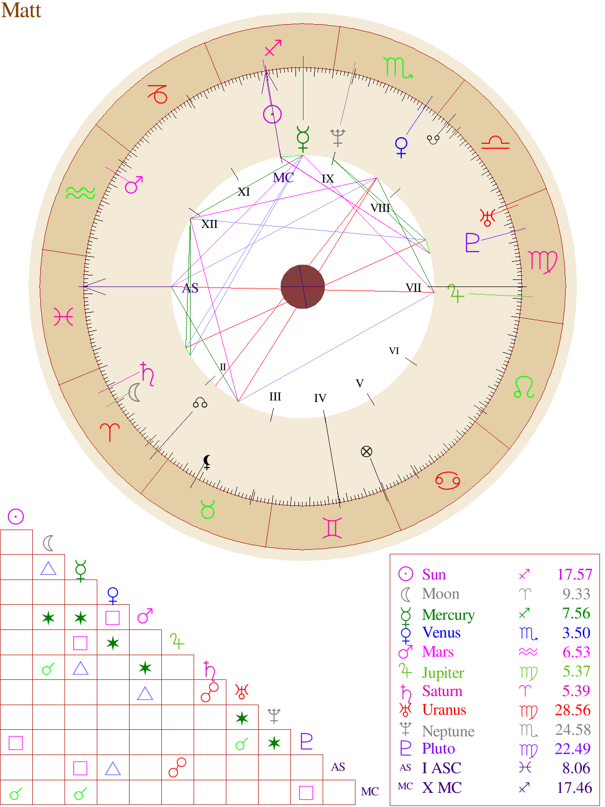Viewport: 605px width, 807px height.
Task: Select the Mars glyph near Aquarius in wheel
Action: (134, 185)
